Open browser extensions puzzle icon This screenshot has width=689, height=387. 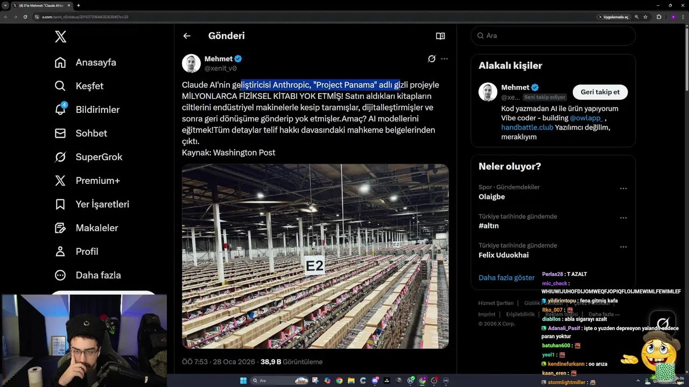[659, 17]
